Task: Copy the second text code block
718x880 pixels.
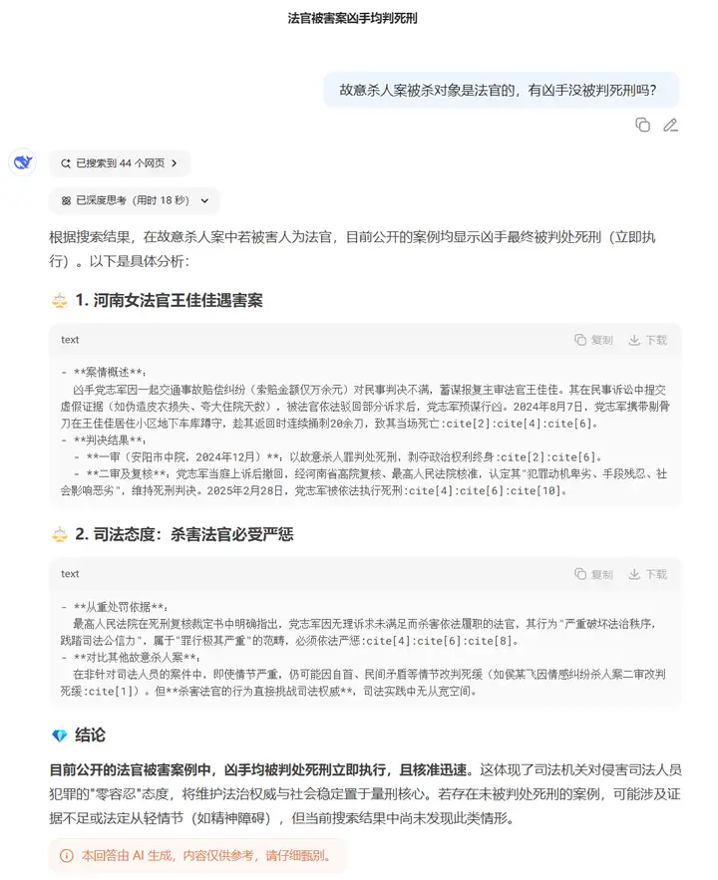Action: pyautogui.click(x=593, y=574)
